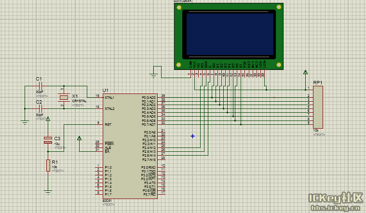The width and height of the screenshot is (366, 213).
Task: Click the P3.1/TXD pin label
Action: click(x=149, y=172)
